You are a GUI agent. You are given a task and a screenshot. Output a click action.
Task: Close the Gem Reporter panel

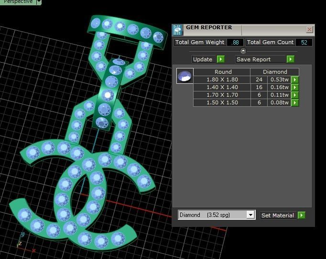(309, 29)
